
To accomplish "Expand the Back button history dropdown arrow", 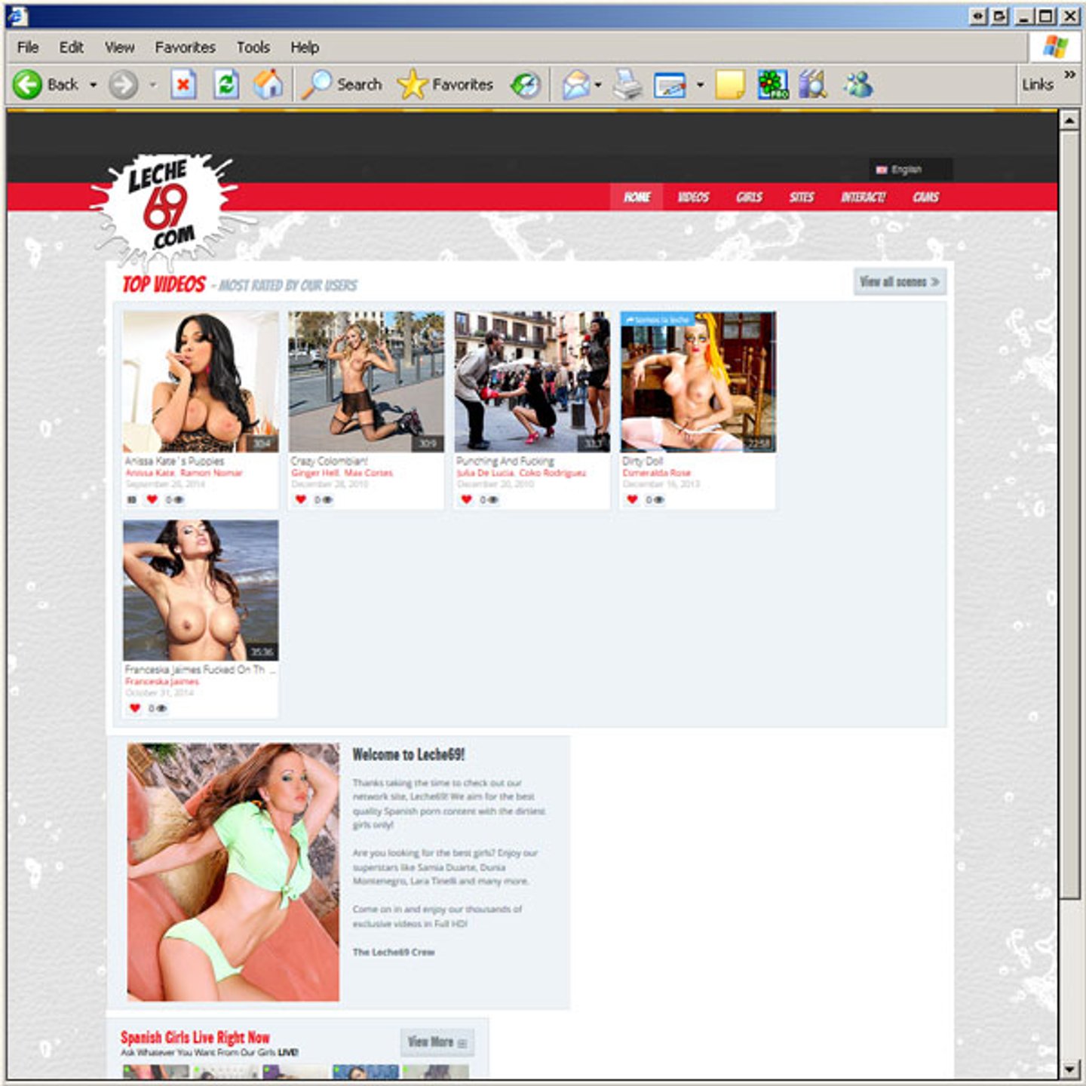I will click(94, 84).
